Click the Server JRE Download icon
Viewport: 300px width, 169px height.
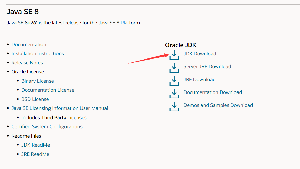tap(174, 68)
